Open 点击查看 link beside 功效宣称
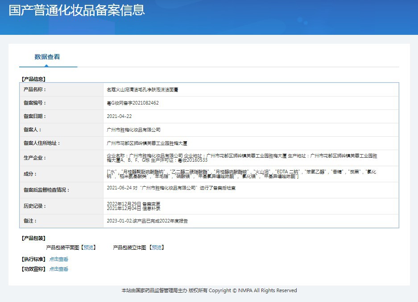This screenshot has height=302, width=418. click(x=59, y=269)
